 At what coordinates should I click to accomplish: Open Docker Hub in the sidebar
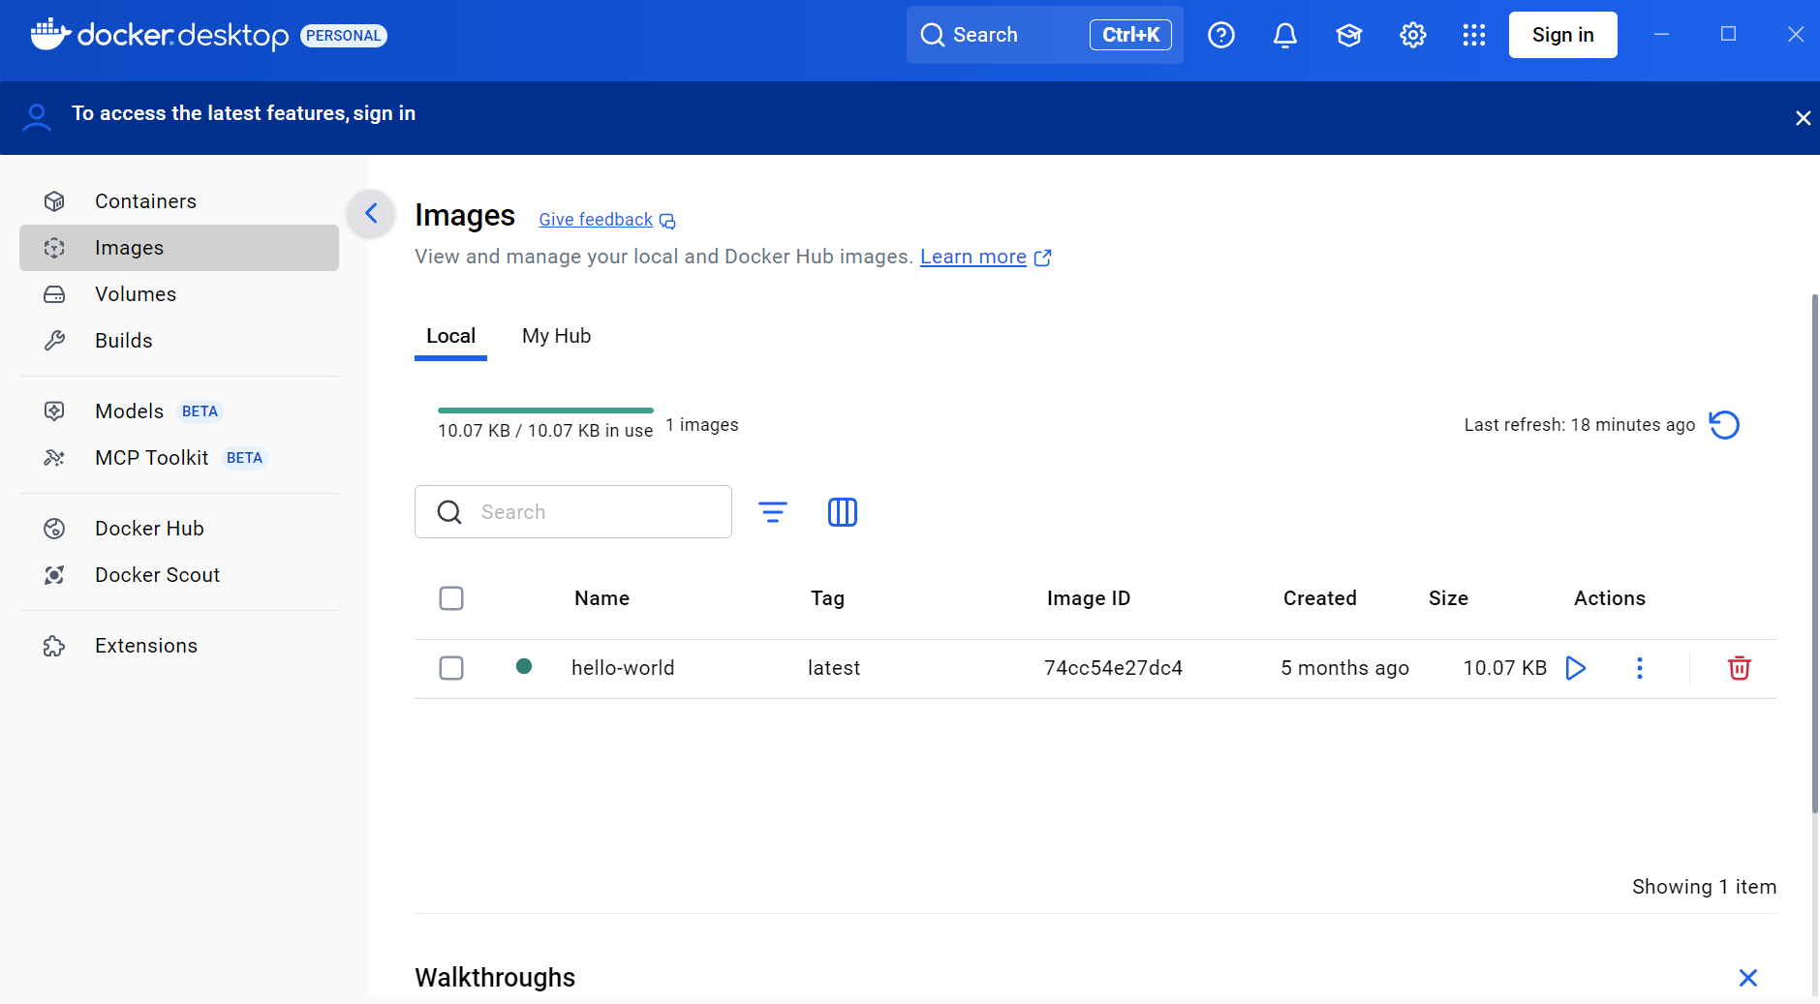click(x=179, y=529)
